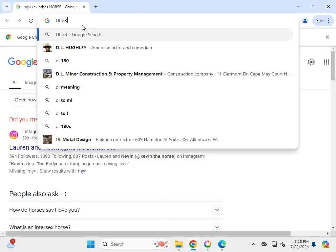Click horizontal scrollbar right arrow
Viewport: 336px width, 252px height.
(328, 233)
